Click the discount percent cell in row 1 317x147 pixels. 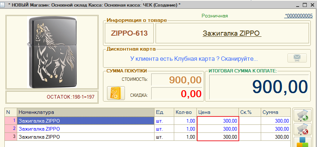click(250, 121)
